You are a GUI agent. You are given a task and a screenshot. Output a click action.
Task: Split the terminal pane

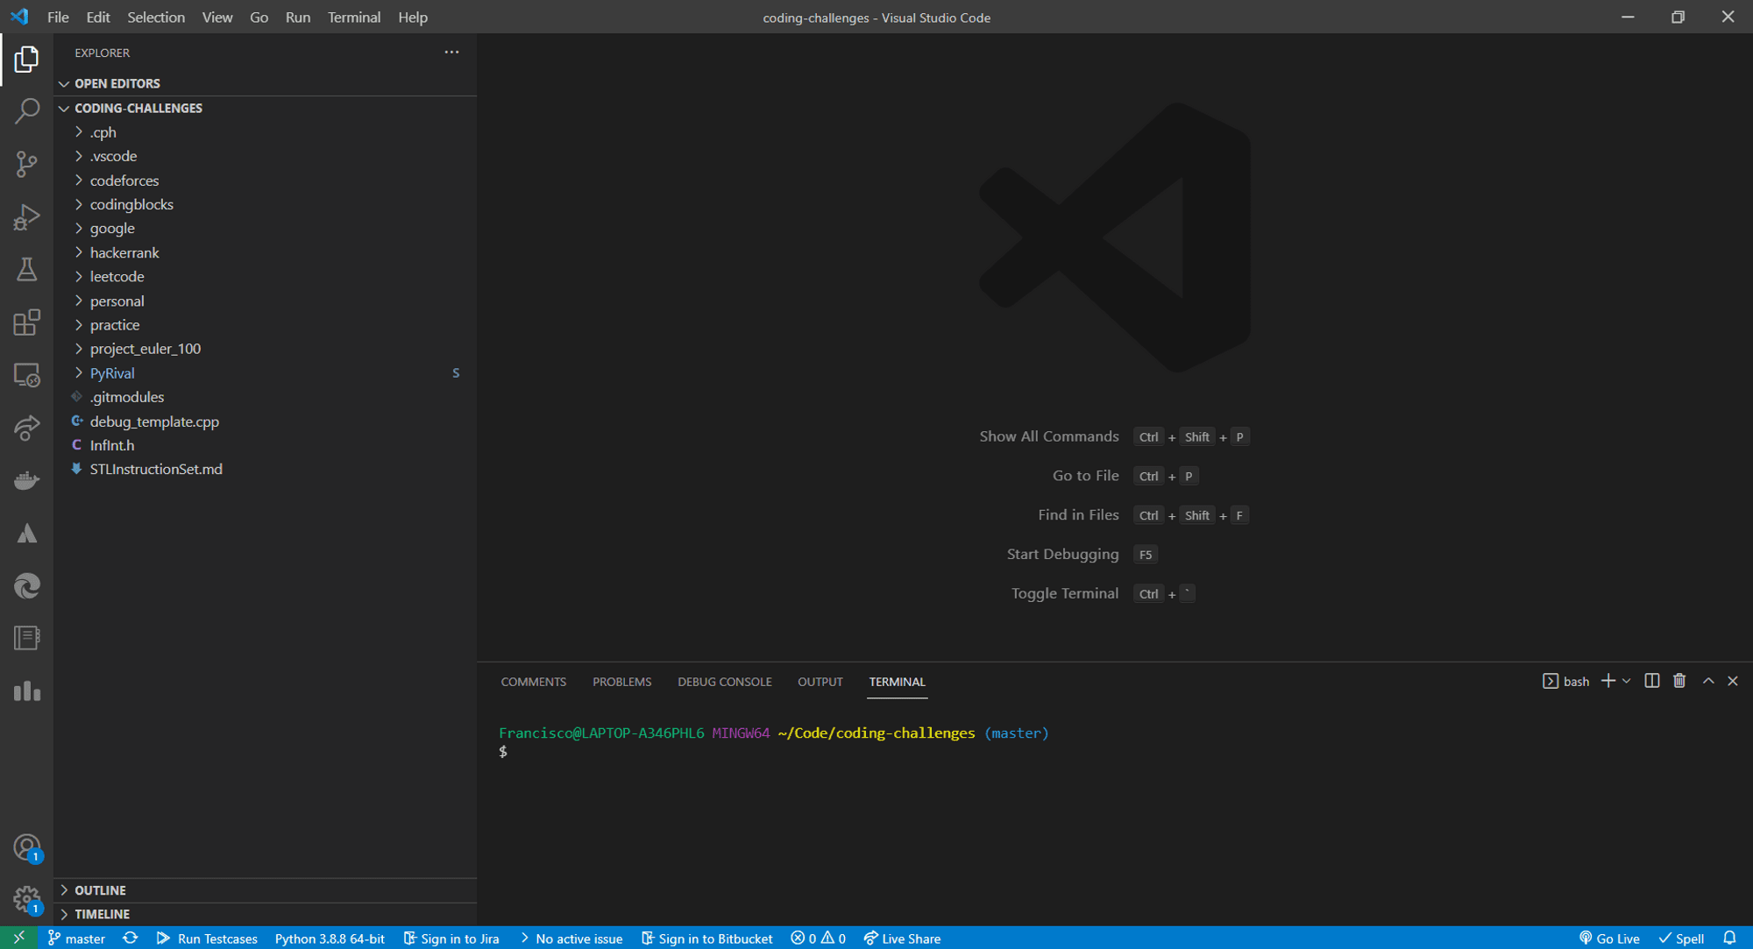click(1652, 681)
